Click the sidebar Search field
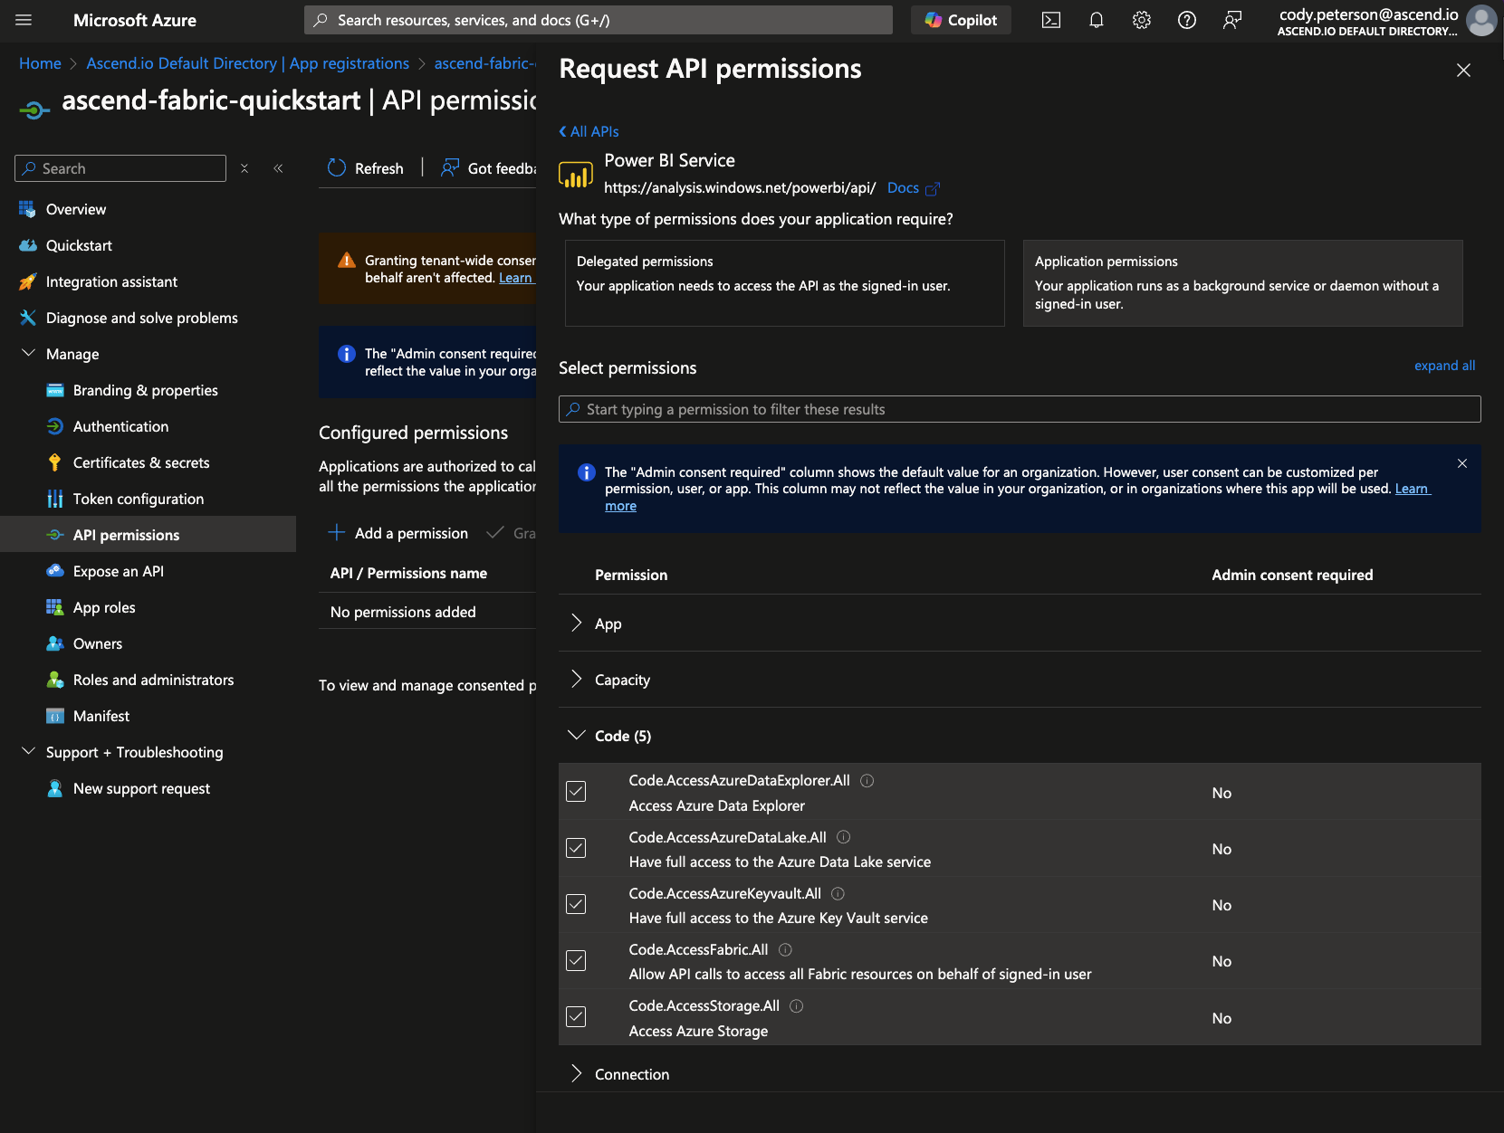 (120, 168)
